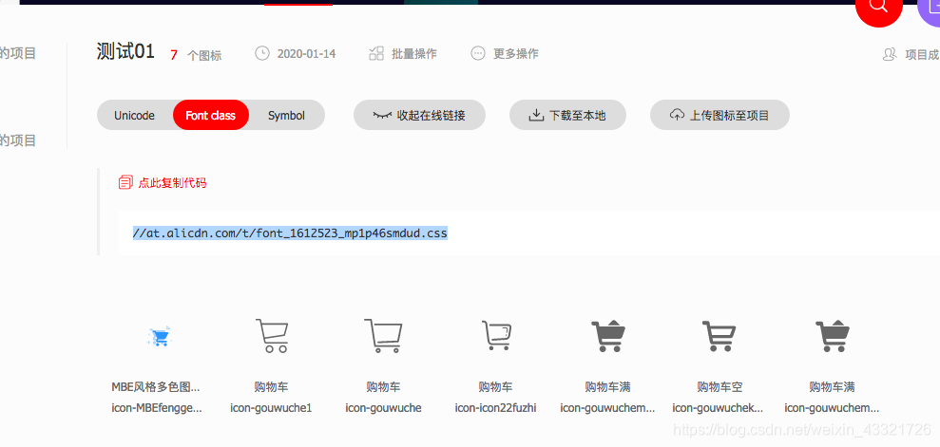Click the highlighted alicdn CSS URL
940x447 pixels.
click(290, 233)
